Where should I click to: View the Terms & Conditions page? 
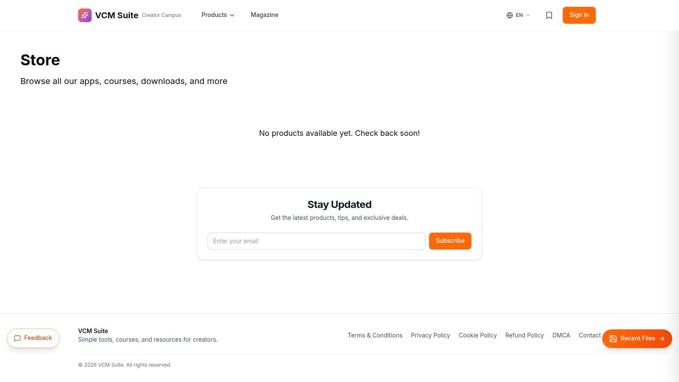click(x=375, y=335)
